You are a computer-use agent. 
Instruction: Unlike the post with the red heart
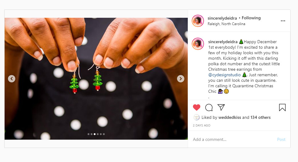point(197,107)
